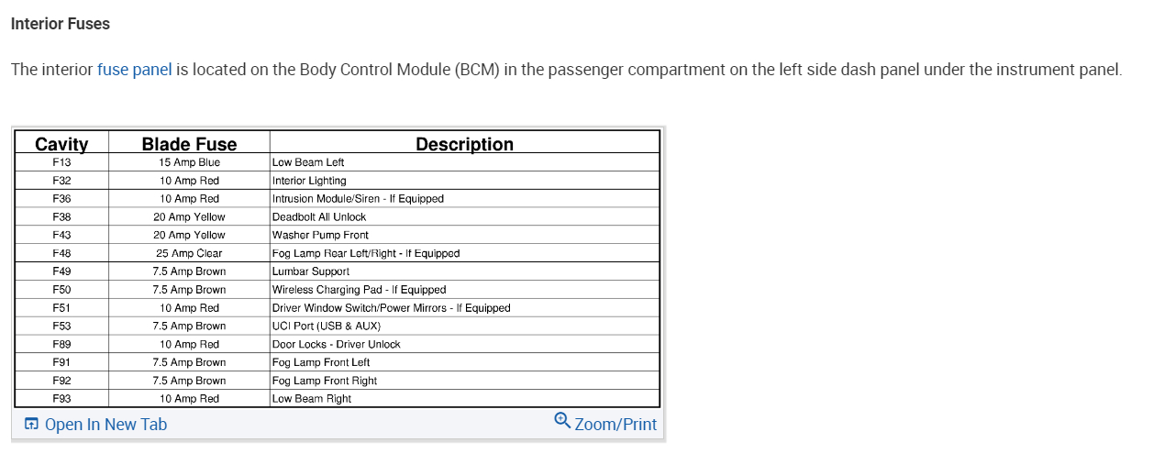The height and width of the screenshot is (476, 1153).
Task: Open the fuse panel hyperlink
Action: pos(134,70)
